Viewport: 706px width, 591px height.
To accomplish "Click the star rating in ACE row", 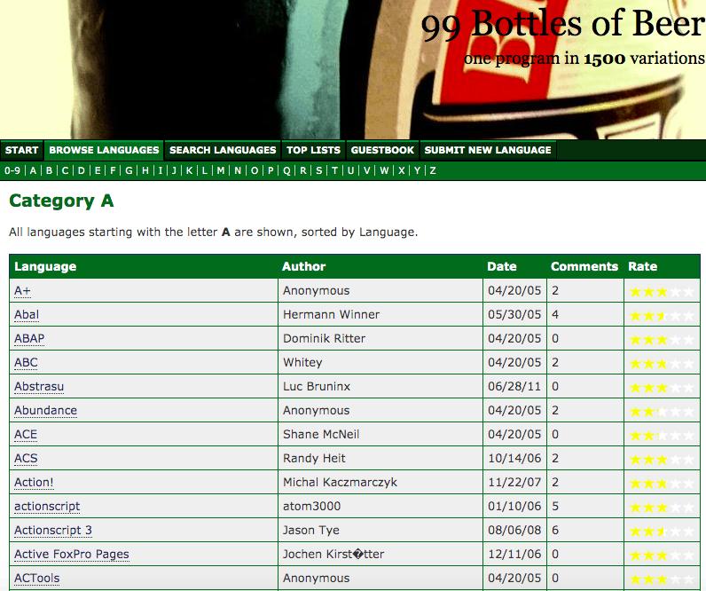I will [662, 435].
